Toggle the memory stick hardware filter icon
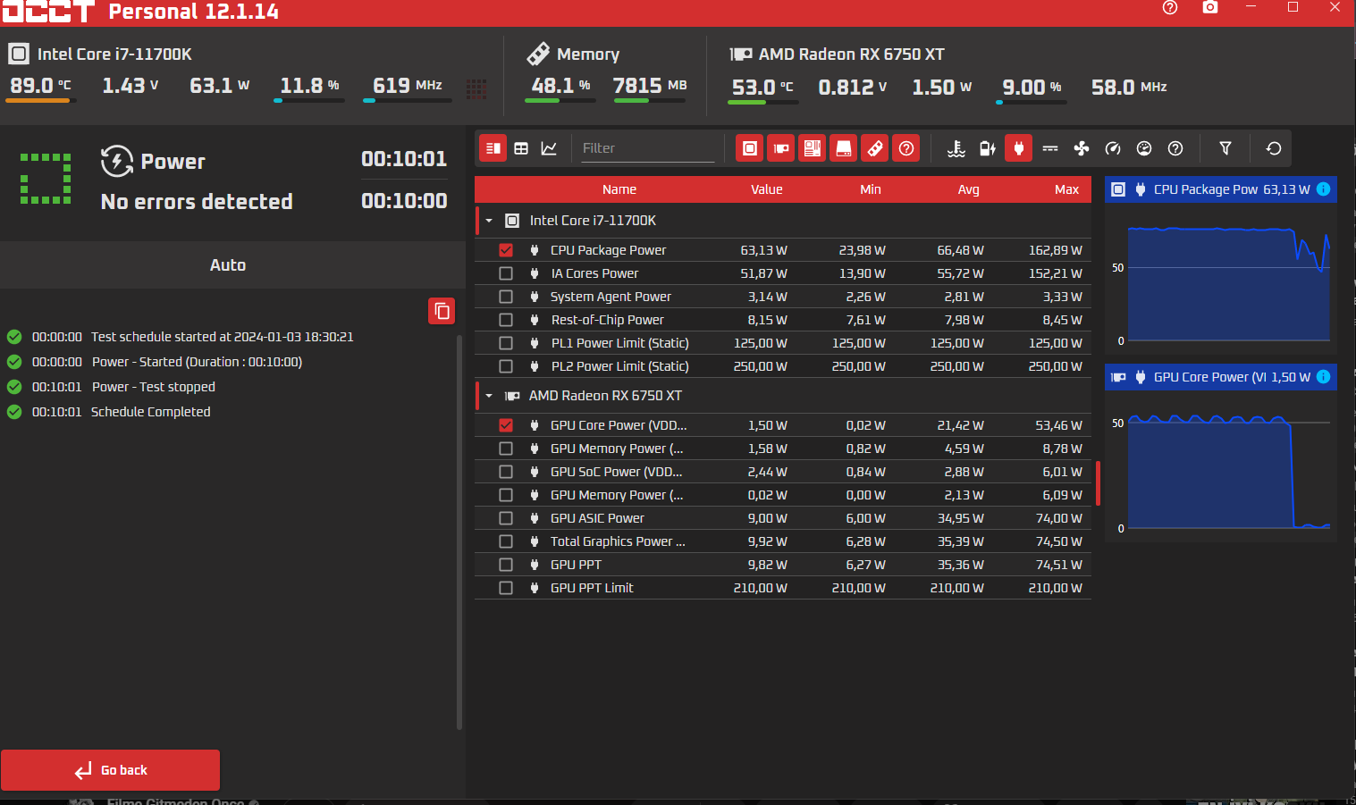The height and width of the screenshot is (805, 1356). tap(875, 148)
